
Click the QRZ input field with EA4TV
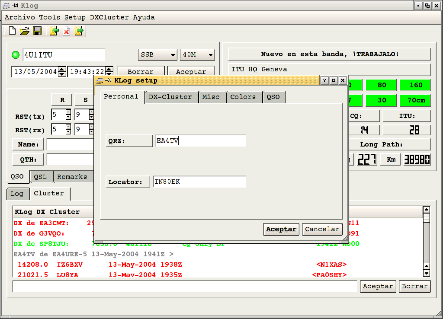tap(201, 140)
